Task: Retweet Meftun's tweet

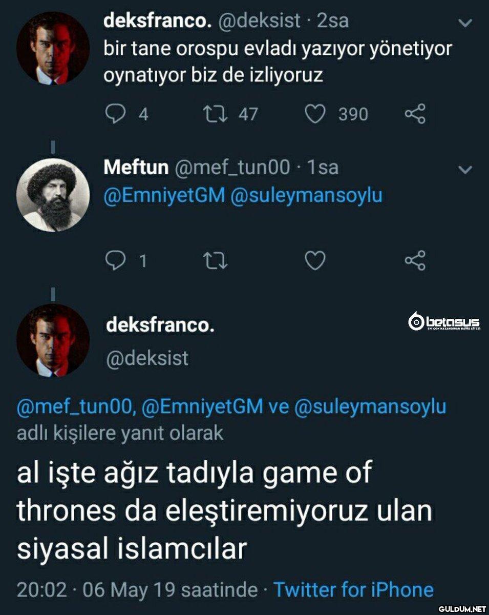Action: pos(215,261)
